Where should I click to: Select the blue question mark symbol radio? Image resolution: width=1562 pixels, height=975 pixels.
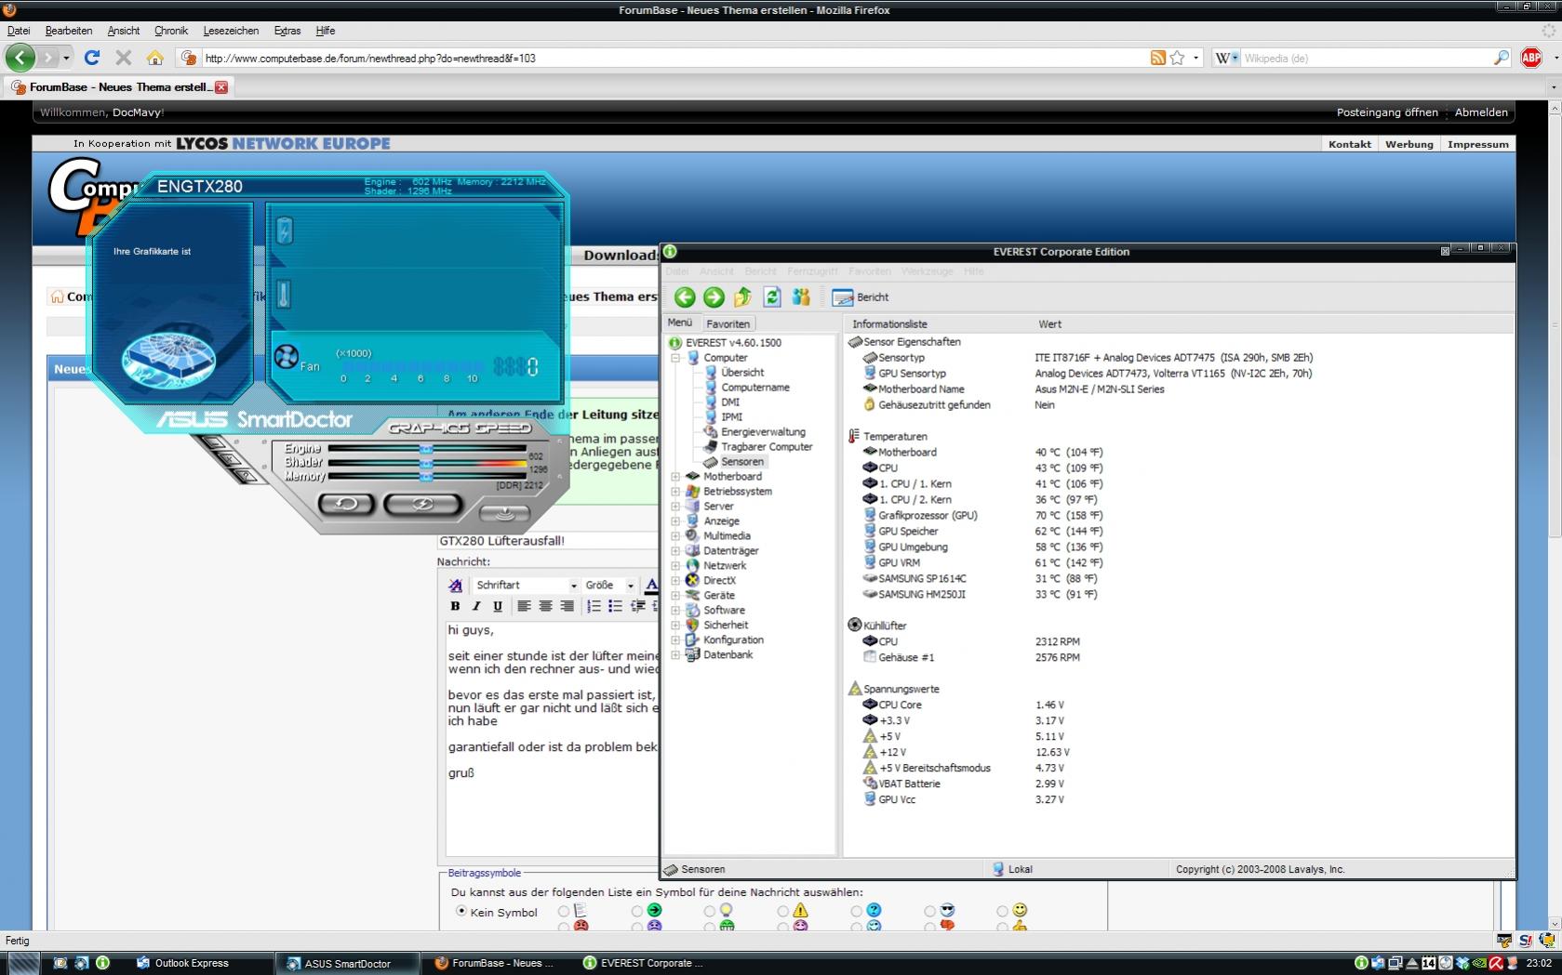point(857,911)
